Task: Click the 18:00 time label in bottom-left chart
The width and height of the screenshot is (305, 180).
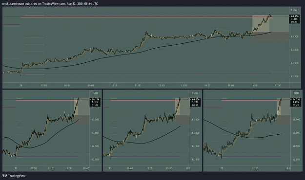Action: (86, 168)
